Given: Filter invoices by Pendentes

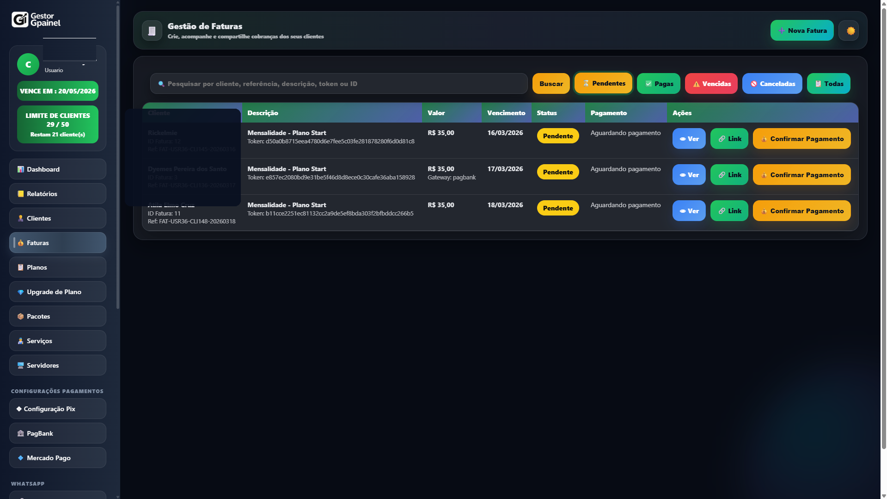Looking at the screenshot, I should [x=603, y=84].
